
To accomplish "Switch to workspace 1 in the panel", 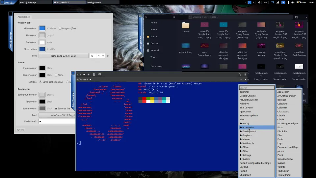I will click(x=246, y=2).
